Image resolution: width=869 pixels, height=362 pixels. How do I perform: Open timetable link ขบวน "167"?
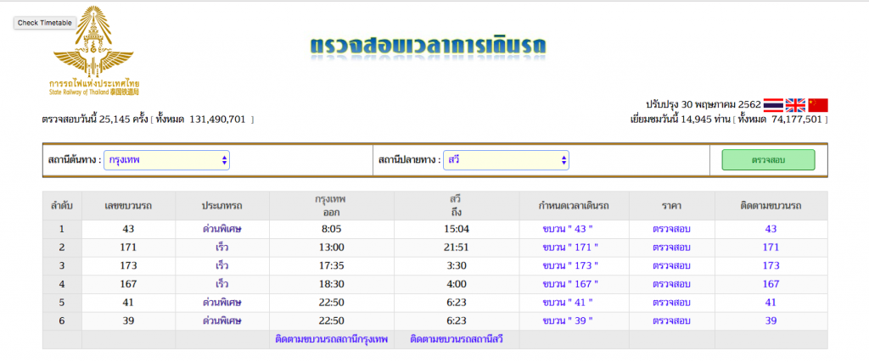coord(570,284)
